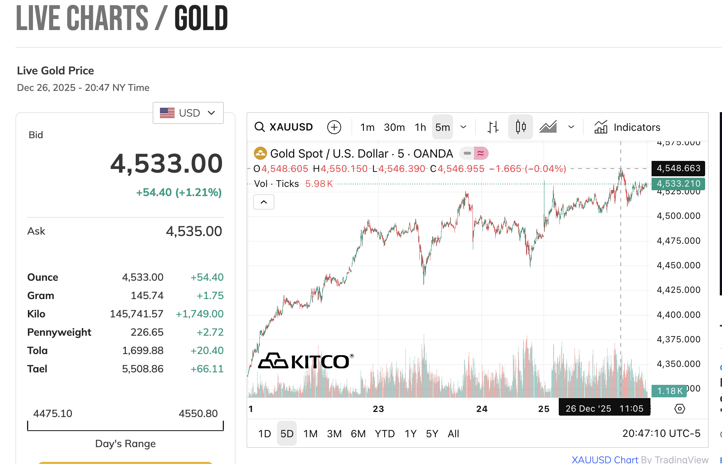Select the area chart style icon

(x=548, y=127)
